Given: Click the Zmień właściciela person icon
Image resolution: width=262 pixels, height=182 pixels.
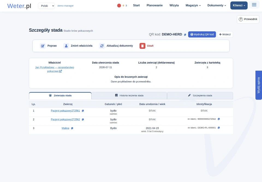Looking at the screenshot, I should pyautogui.click(x=66, y=46).
